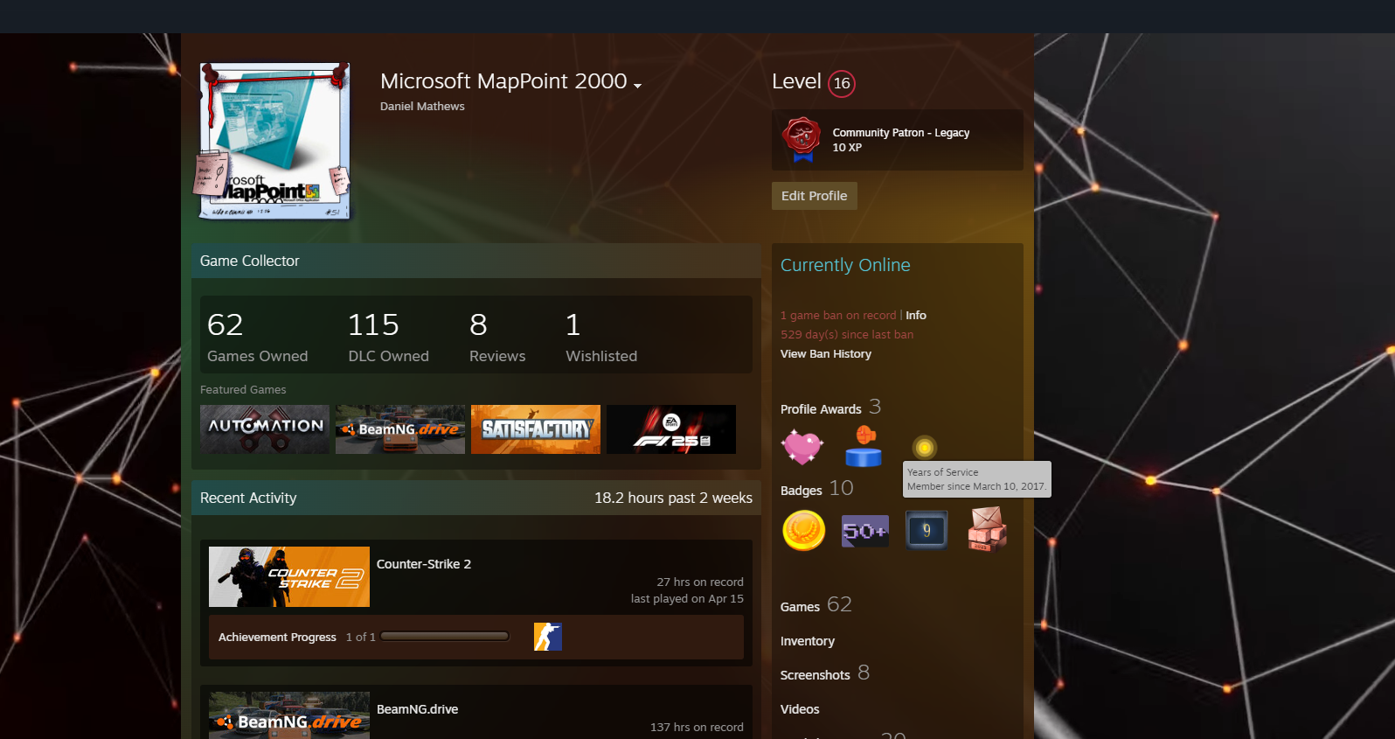Open the 50+ game collector badge

864,530
